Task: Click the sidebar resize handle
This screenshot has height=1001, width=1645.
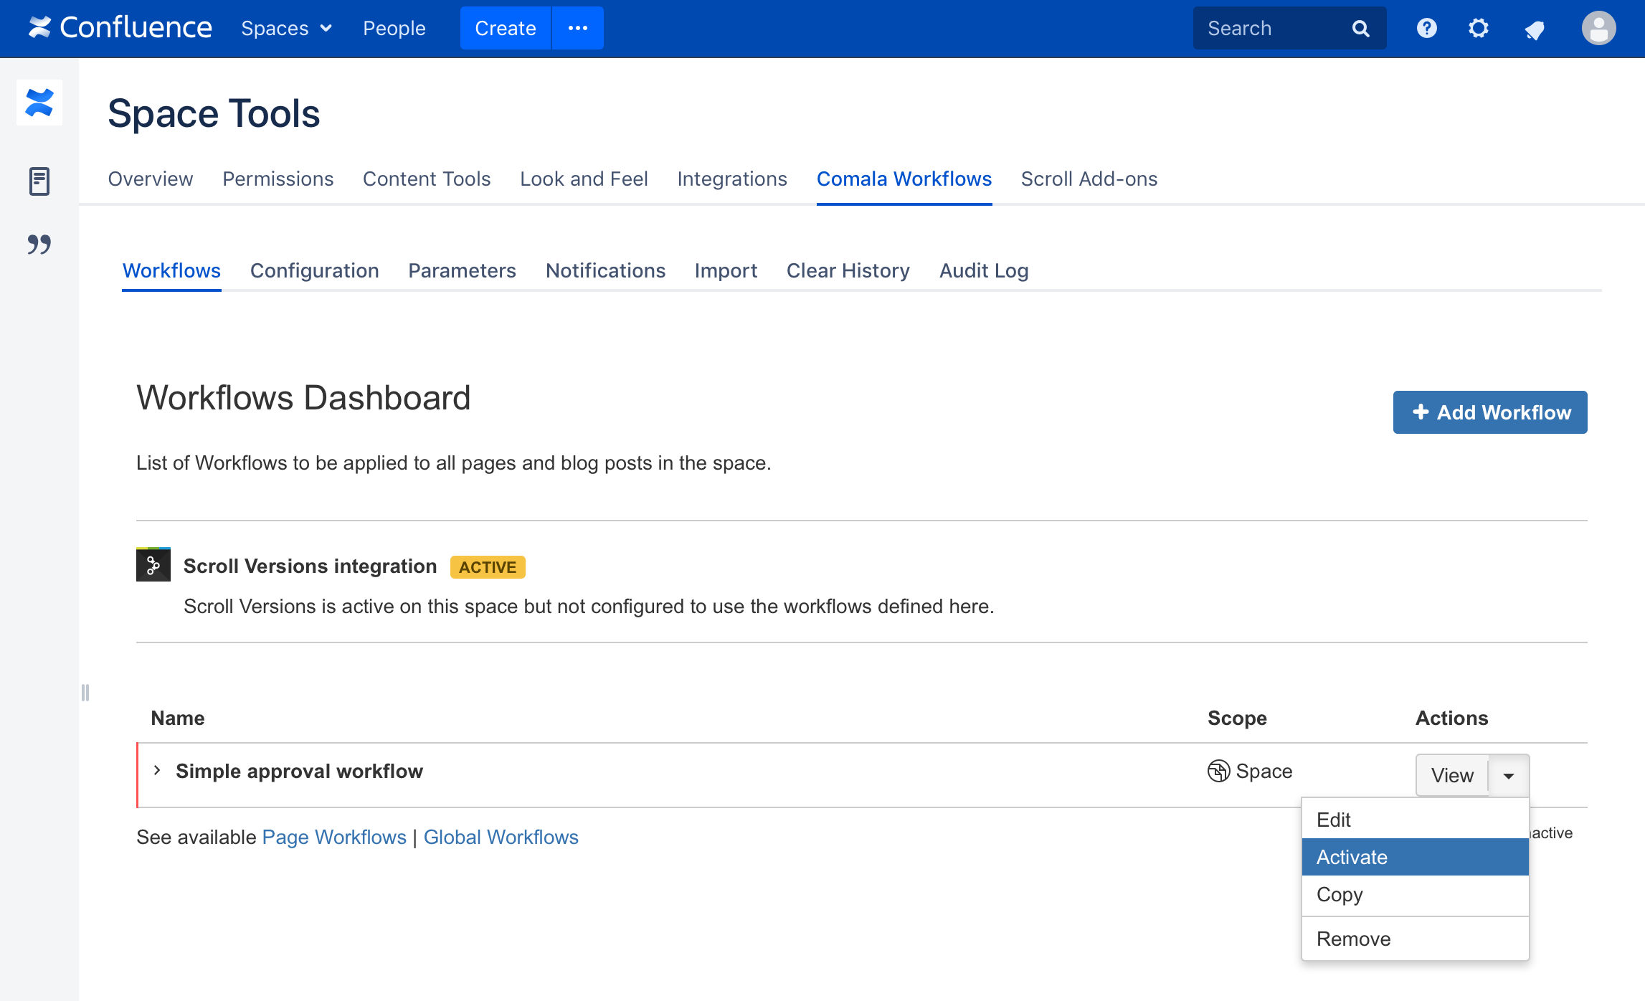Action: tap(85, 693)
